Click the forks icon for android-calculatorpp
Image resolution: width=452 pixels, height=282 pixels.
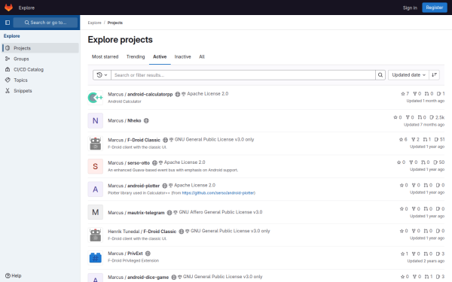tap(415, 93)
